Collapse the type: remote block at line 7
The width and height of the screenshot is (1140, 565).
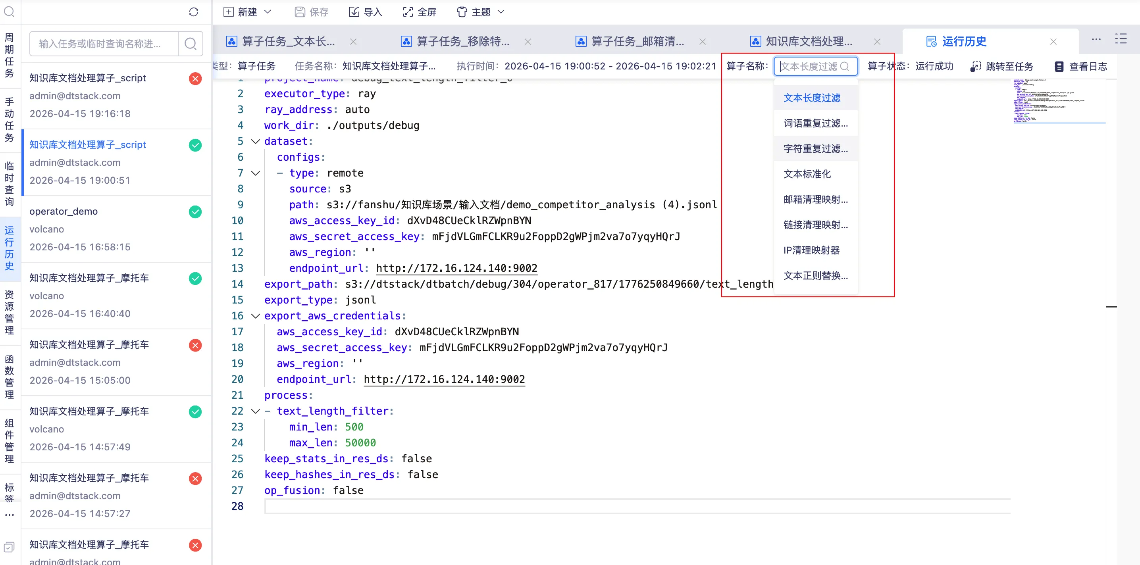[x=255, y=173]
